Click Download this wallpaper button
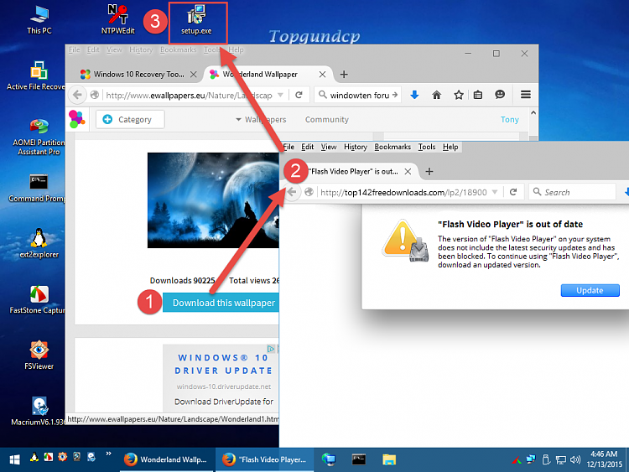 [221, 303]
